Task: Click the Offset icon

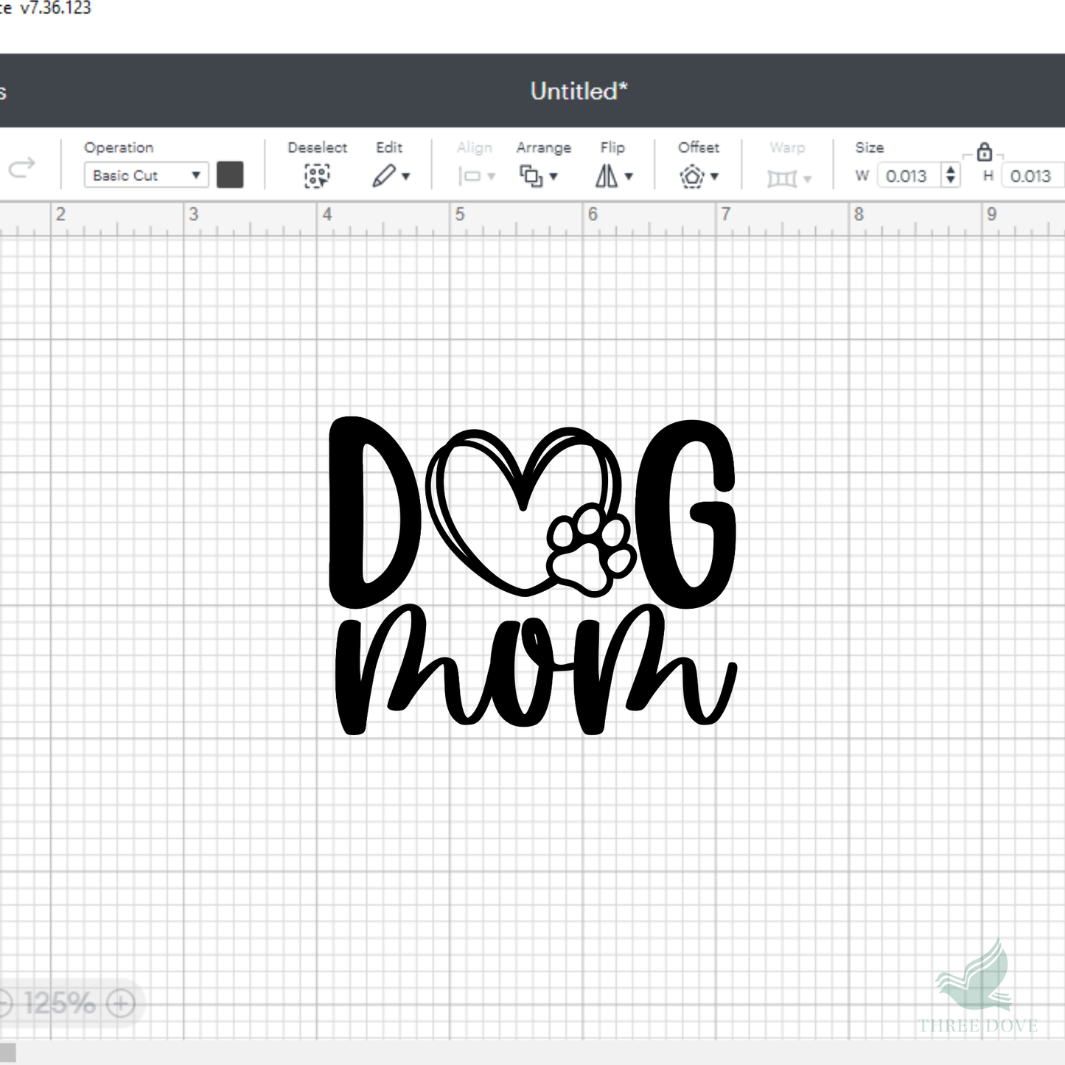Action: [x=691, y=176]
